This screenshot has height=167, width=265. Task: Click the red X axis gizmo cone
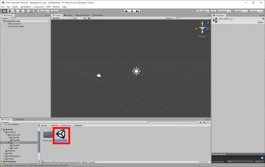coord(198,28)
